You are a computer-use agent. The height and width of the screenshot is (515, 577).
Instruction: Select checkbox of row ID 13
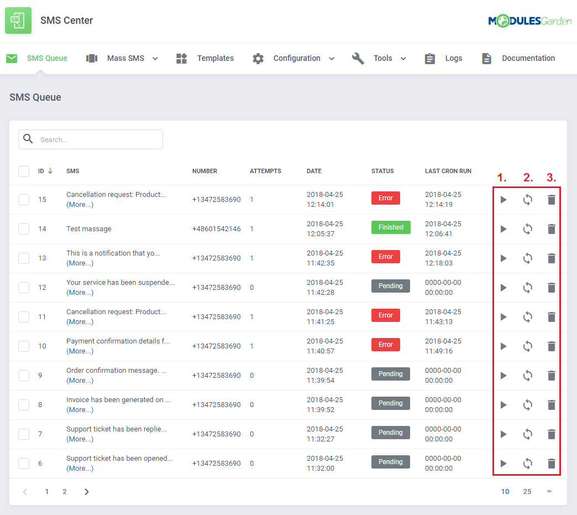(x=24, y=258)
